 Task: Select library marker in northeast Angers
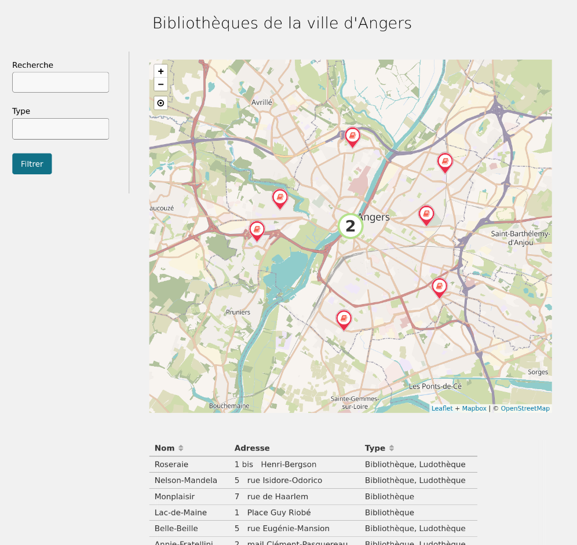pyautogui.click(x=444, y=163)
